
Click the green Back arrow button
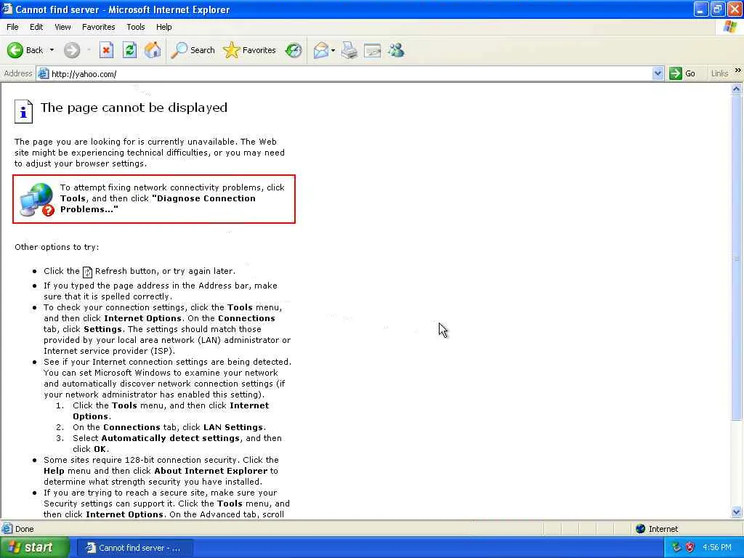click(x=15, y=50)
